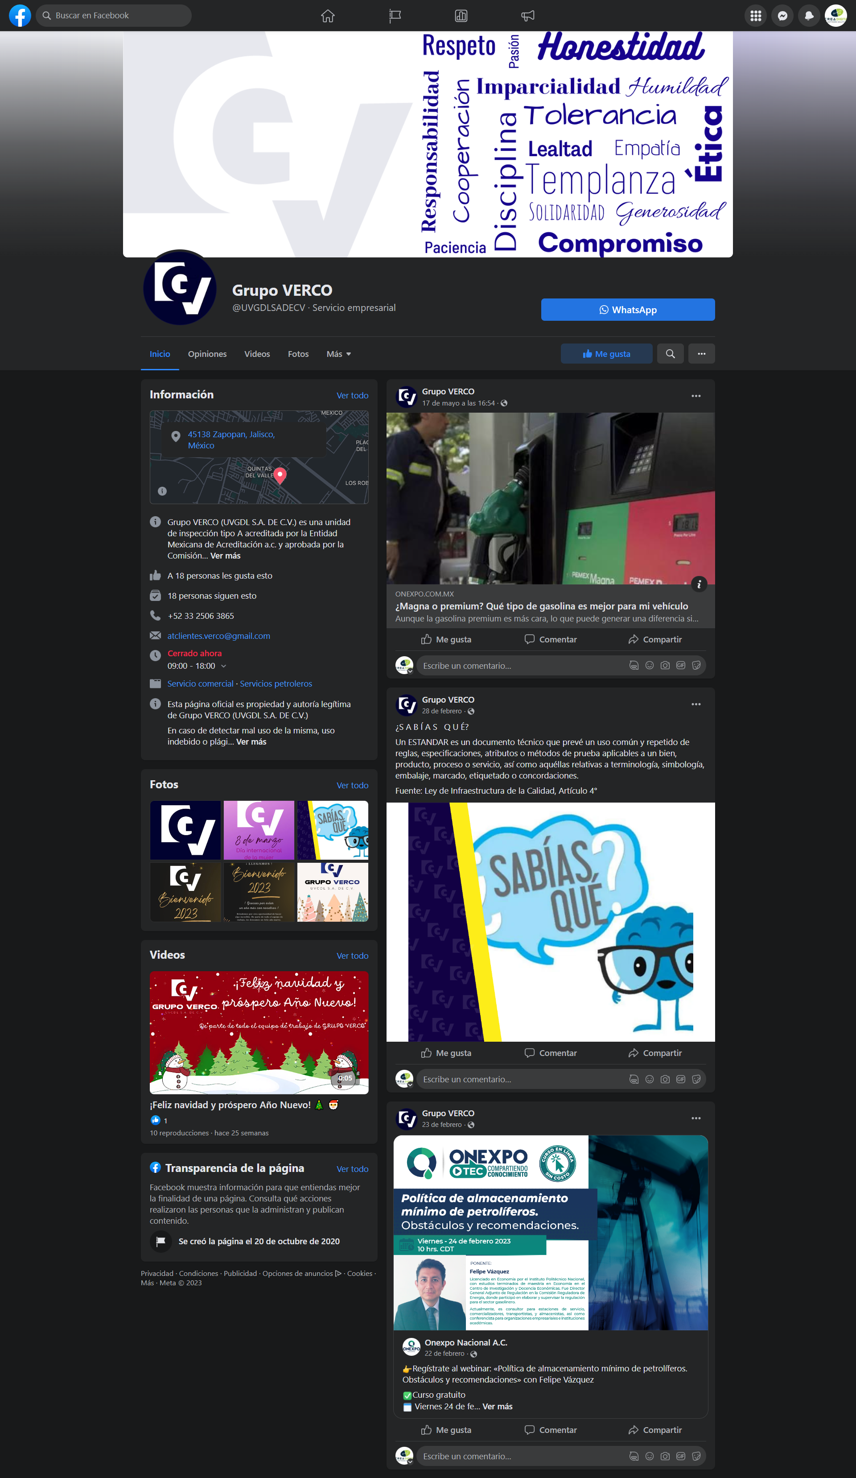
Task: Open the Magna o premium article link
Action: click(x=541, y=606)
